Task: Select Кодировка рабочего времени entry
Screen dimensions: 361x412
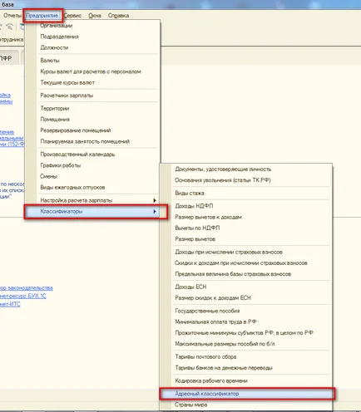Action: click(211, 380)
